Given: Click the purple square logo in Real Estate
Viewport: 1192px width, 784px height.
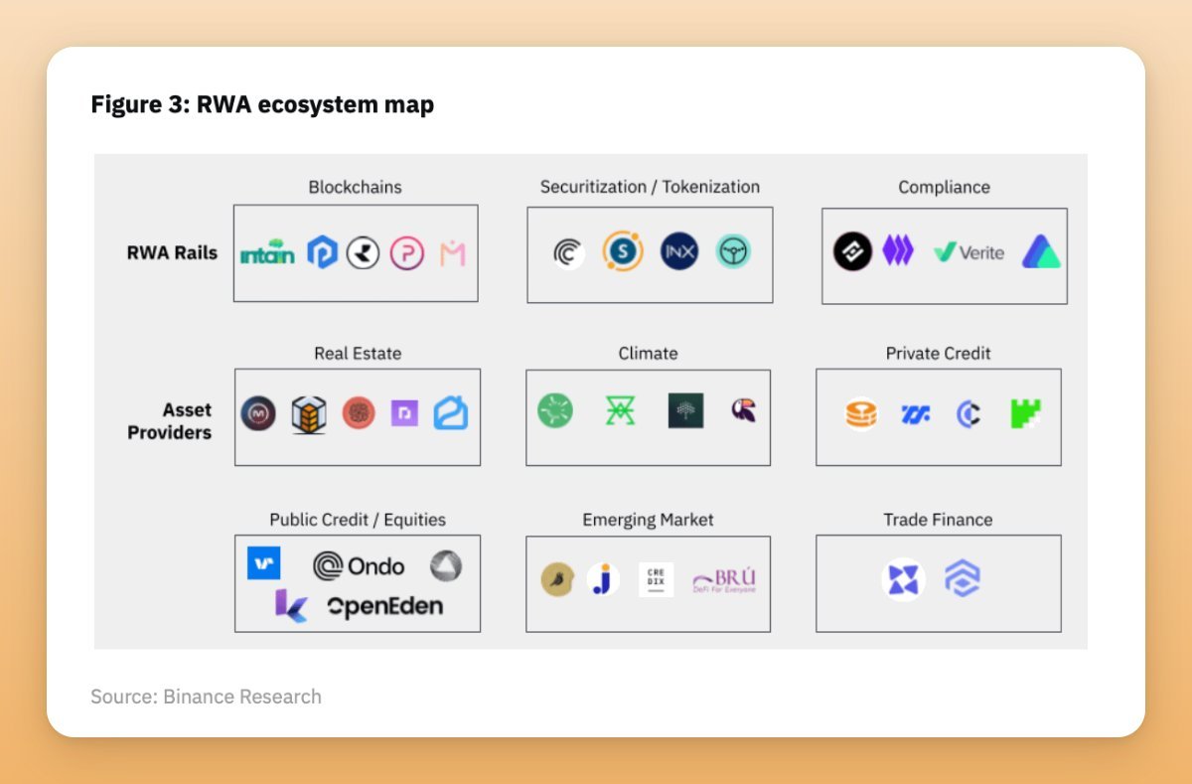Looking at the screenshot, I should tap(404, 413).
